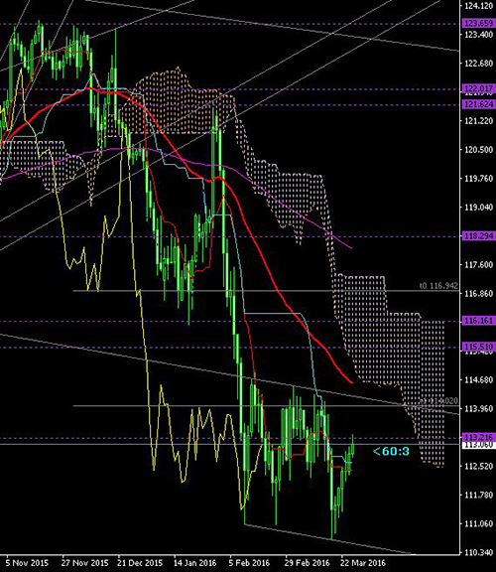
Task: Click the current price 113.060 label
Action: point(479,445)
